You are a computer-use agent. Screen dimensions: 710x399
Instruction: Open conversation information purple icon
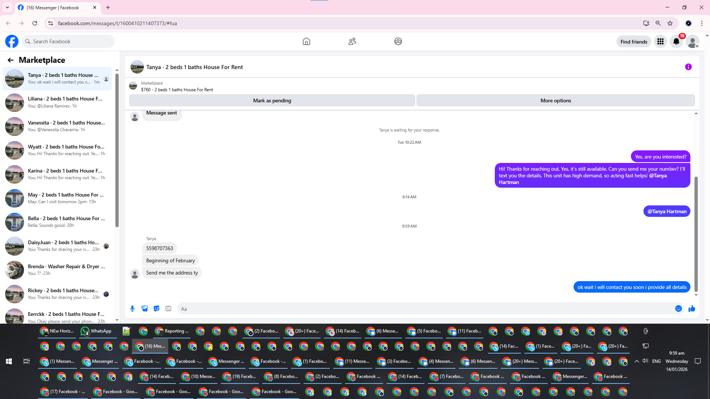click(688, 67)
